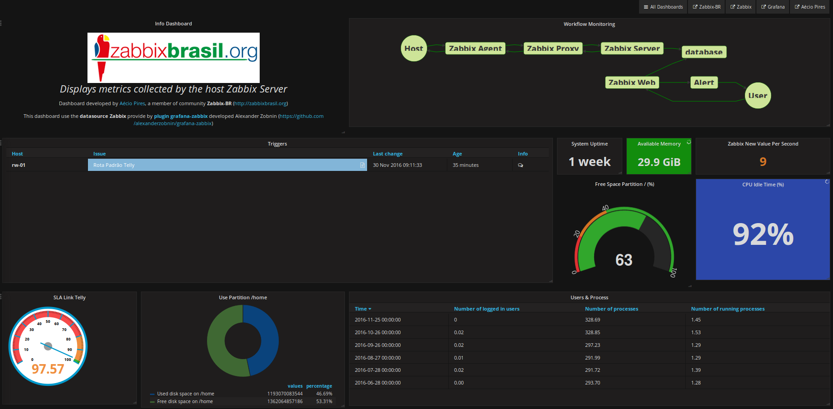This screenshot has width=833, height=409.
Task: Open the description icon on Rota Padrão Telly
Action: pyautogui.click(x=363, y=165)
